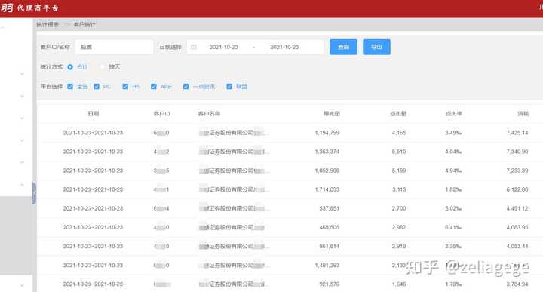Focus the 客户ID/名称 search field
543x292 pixels.
coord(114,47)
